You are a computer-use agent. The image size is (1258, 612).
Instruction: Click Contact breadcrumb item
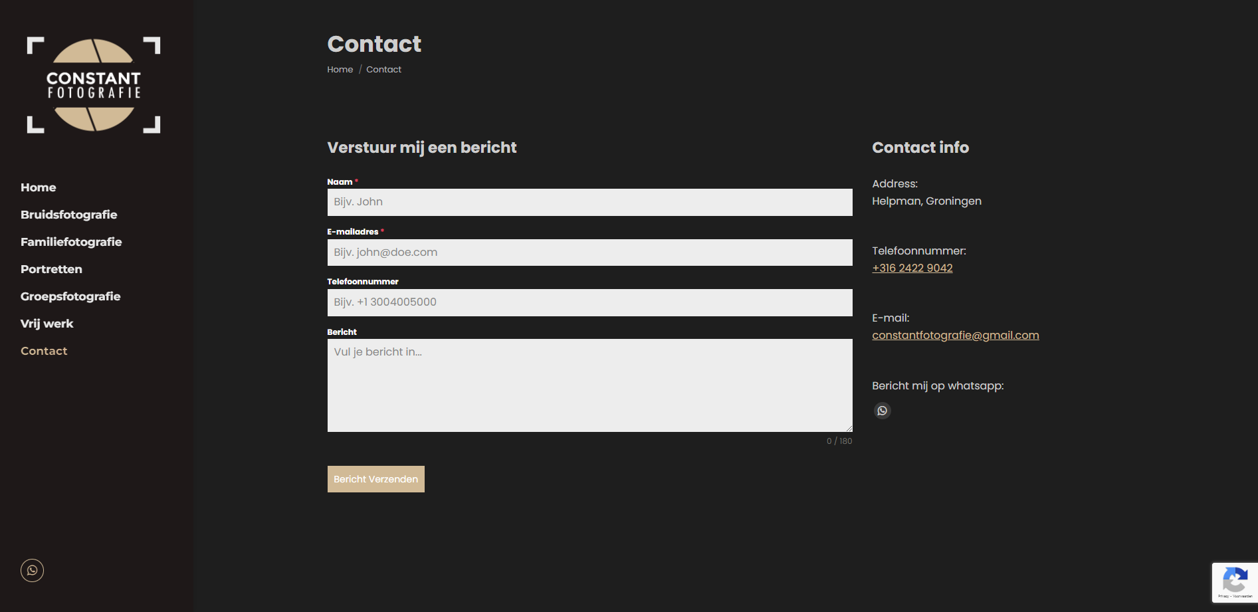(384, 69)
